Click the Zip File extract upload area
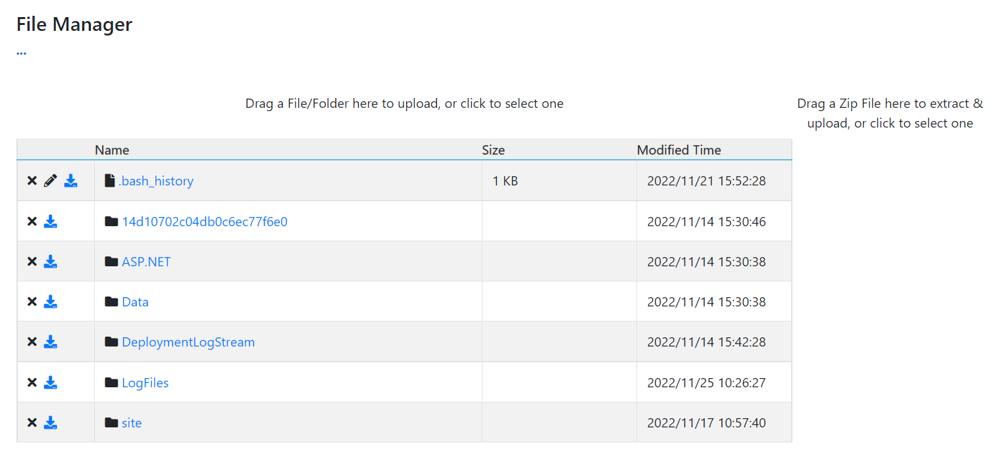Screen dimensions: 1007x455 point(890,113)
